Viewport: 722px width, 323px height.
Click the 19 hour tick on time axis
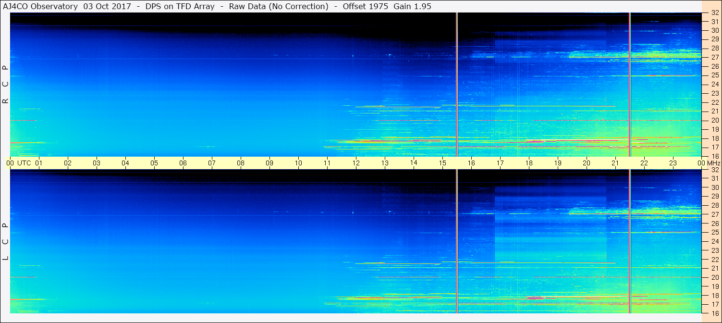pos(558,163)
